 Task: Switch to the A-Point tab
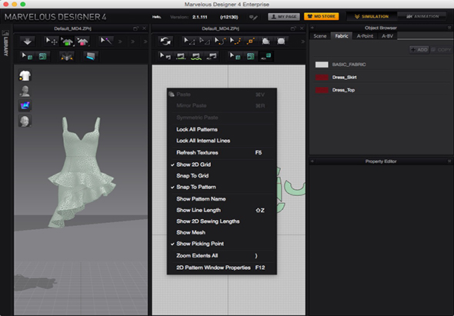tap(365, 36)
